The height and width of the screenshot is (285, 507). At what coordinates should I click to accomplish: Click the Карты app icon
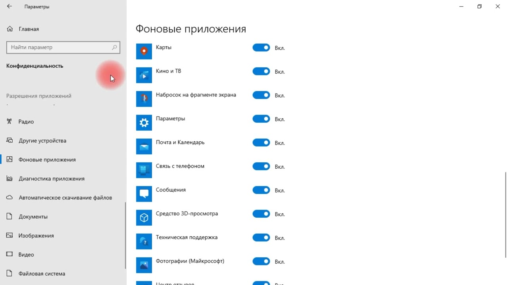[144, 51]
